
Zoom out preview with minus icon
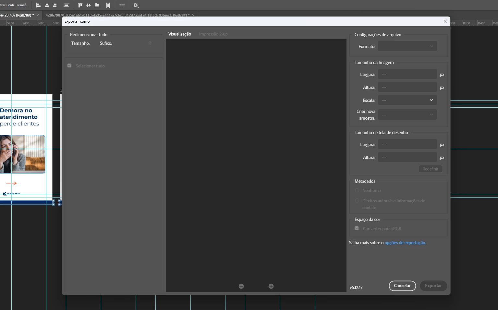(x=241, y=286)
